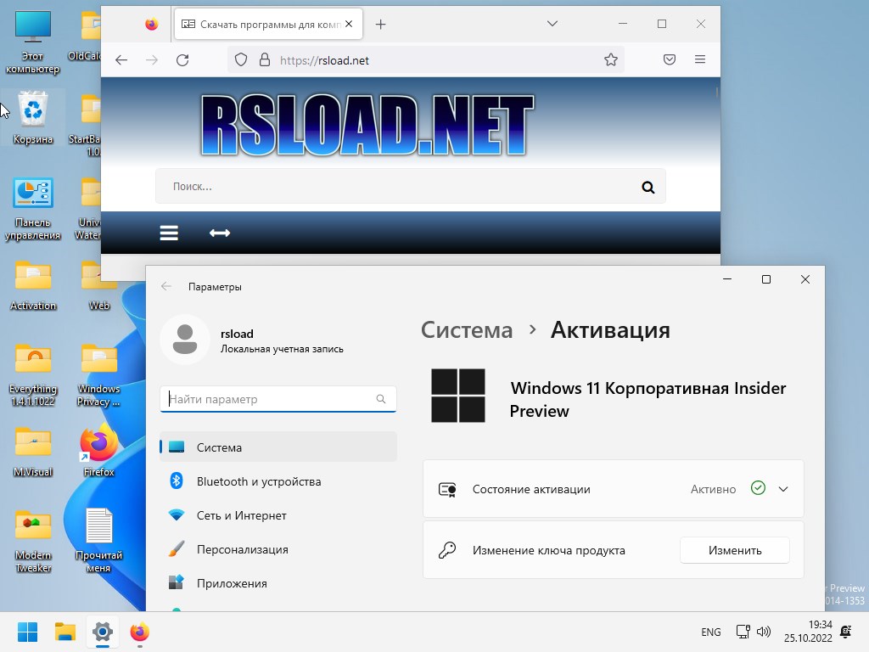The image size is (869, 652).
Task: Click the Firefox icon on the taskbar
Action: click(140, 632)
